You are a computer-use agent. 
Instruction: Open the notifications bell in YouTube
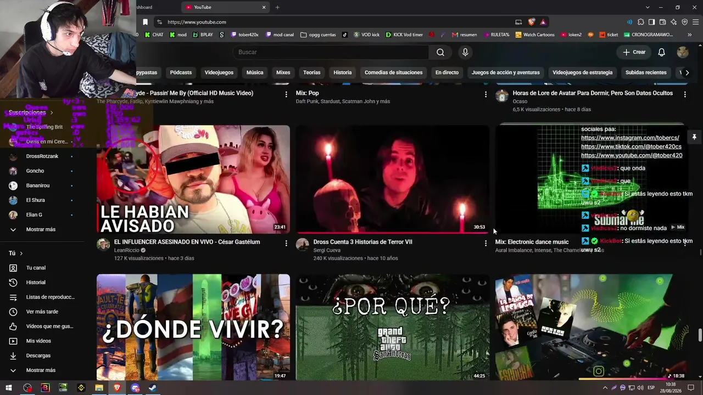click(662, 52)
